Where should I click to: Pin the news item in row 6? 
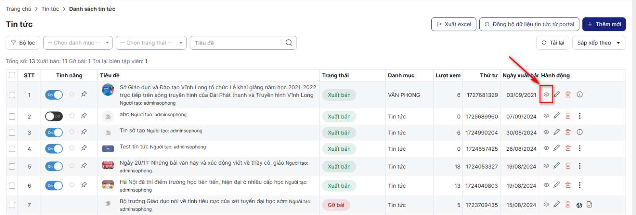84,185
